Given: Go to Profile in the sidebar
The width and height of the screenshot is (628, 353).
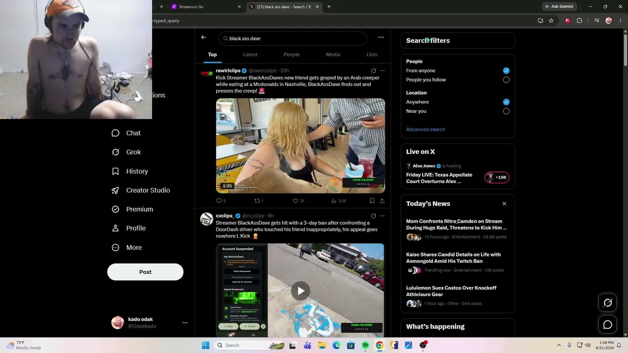Looking at the screenshot, I should [x=128, y=228].
